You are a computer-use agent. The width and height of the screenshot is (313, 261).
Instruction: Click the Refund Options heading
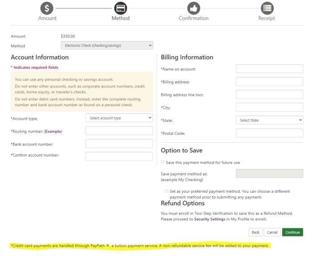pos(183,203)
